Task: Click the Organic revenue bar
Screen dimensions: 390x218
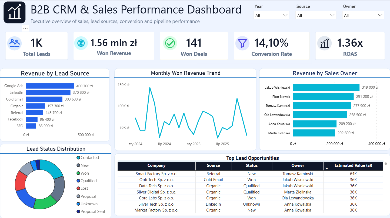Action: coord(35,106)
